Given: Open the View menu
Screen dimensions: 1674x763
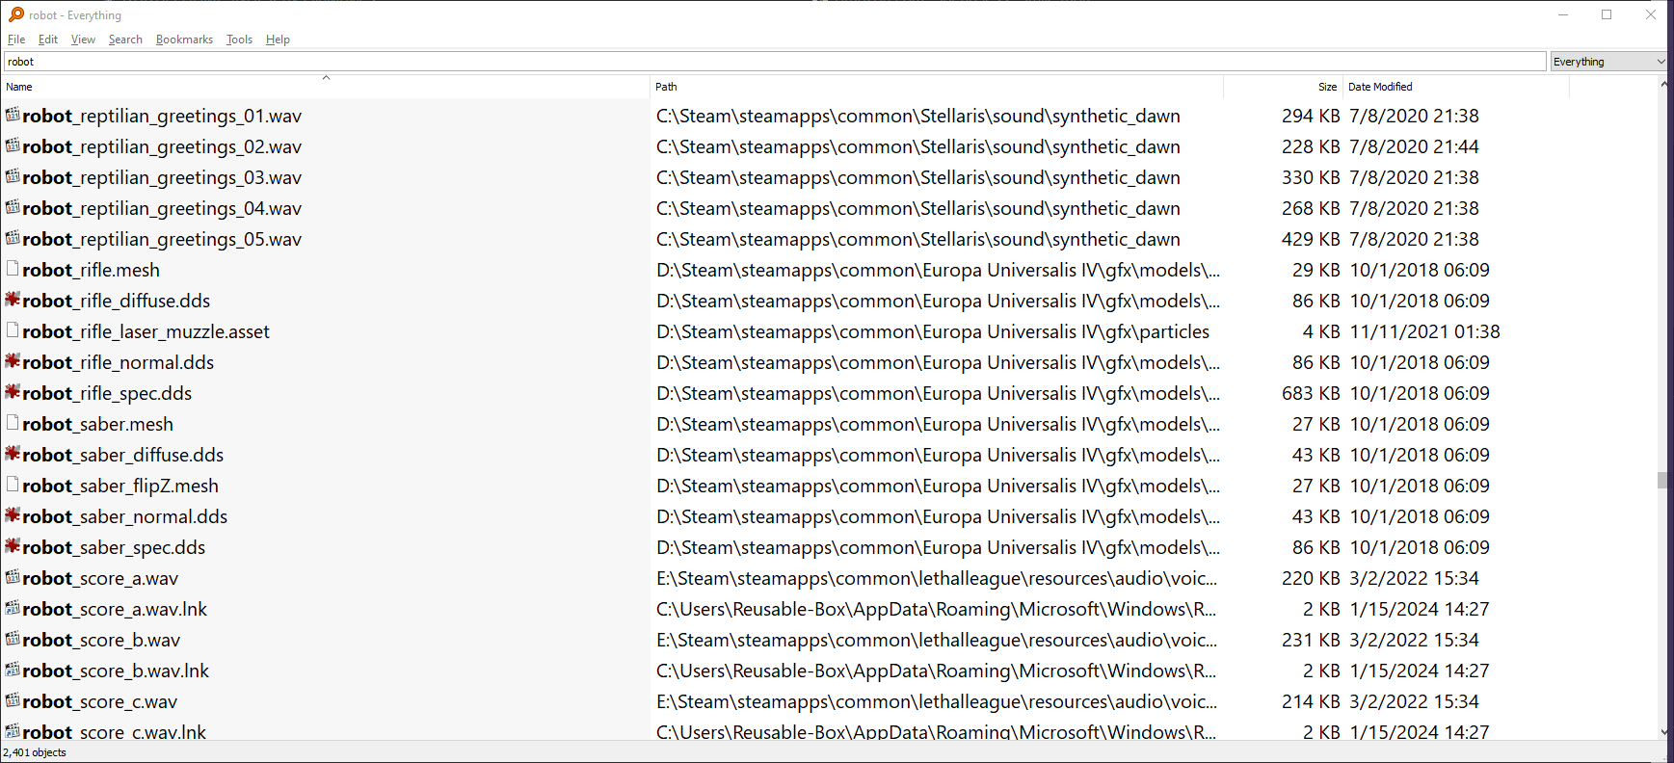Looking at the screenshot, I should 83,39.
